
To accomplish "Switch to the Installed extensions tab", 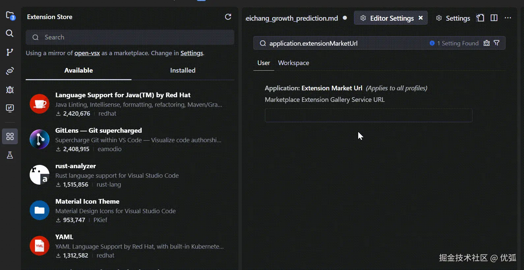I will click(183, 70).
